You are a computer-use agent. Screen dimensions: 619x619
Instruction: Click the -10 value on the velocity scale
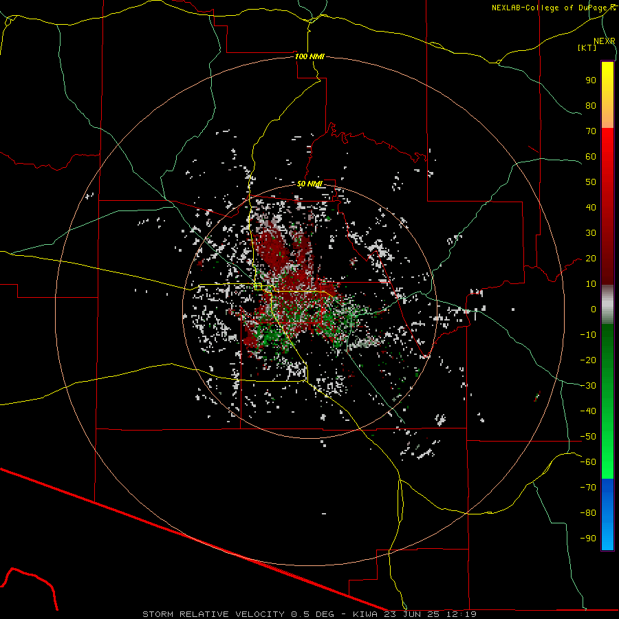588,335
